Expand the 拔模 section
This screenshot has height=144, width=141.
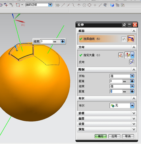pyautogui.click(x=107, y=113)
